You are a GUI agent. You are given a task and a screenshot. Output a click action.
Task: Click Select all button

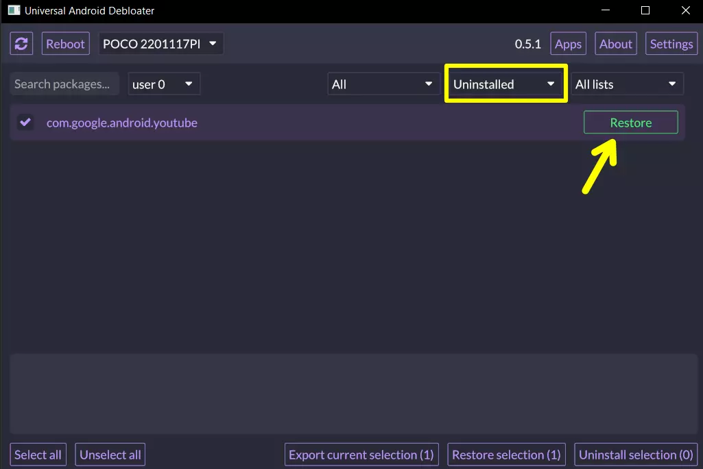coord(38,455)
